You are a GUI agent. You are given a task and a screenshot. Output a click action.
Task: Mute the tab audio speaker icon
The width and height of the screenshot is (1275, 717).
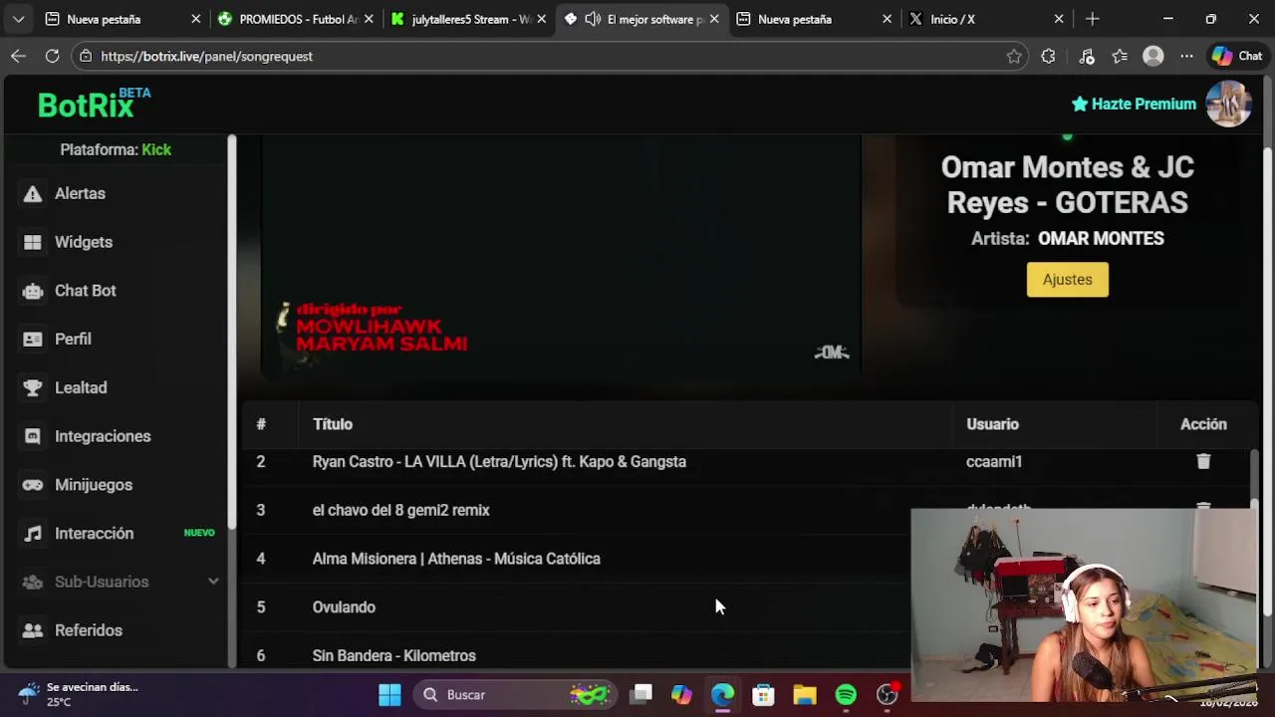593,19
